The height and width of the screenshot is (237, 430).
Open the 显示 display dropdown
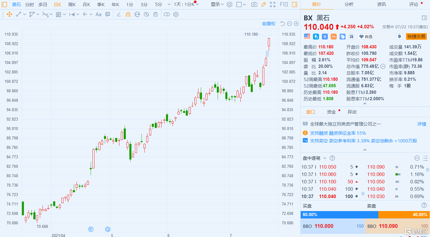click(x=217, y=4)
